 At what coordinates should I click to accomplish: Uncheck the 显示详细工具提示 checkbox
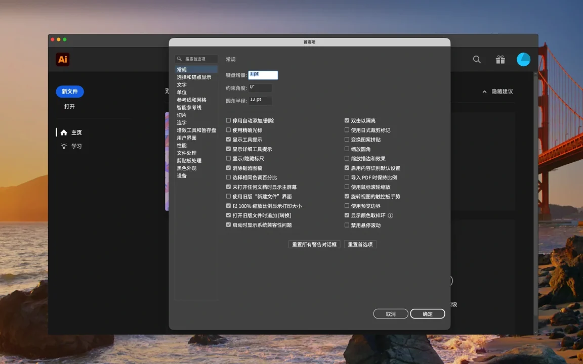point(228,149)
